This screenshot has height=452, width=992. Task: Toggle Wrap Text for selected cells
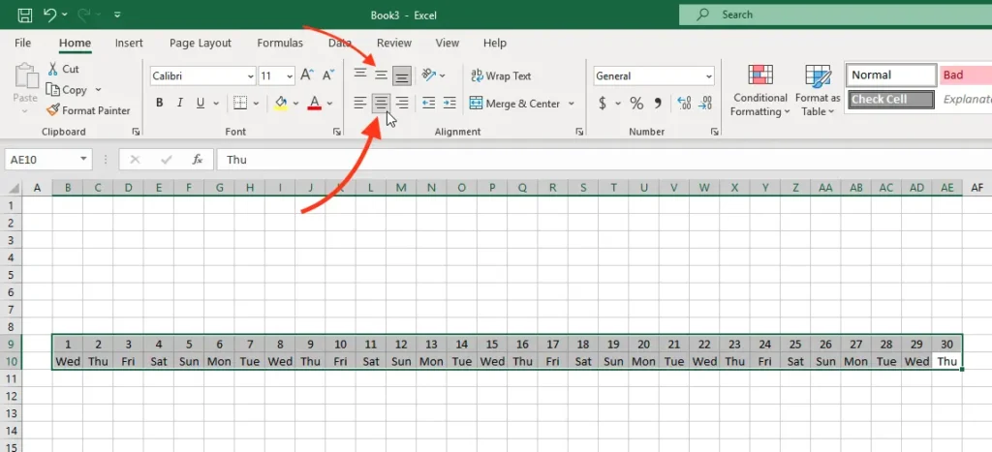tap(501, 75)
